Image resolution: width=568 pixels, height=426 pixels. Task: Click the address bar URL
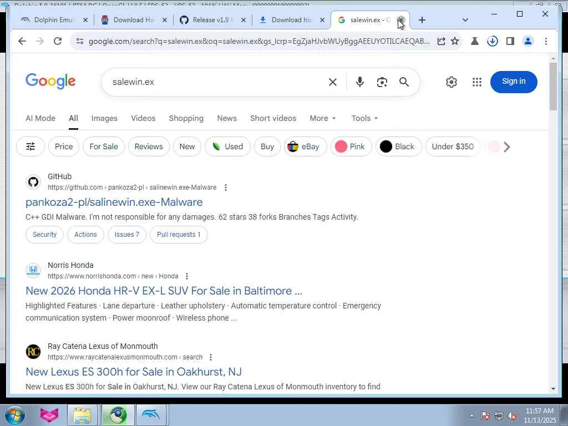(x=259, y=41)
